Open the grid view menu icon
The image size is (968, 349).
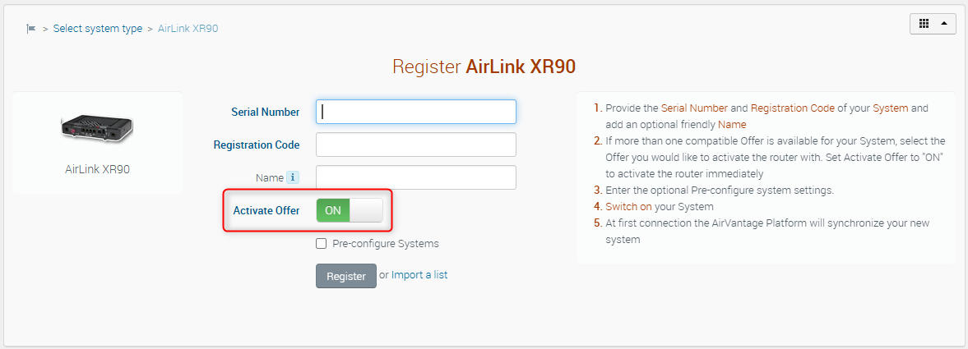pyautogui.click(x=924, y=24)
